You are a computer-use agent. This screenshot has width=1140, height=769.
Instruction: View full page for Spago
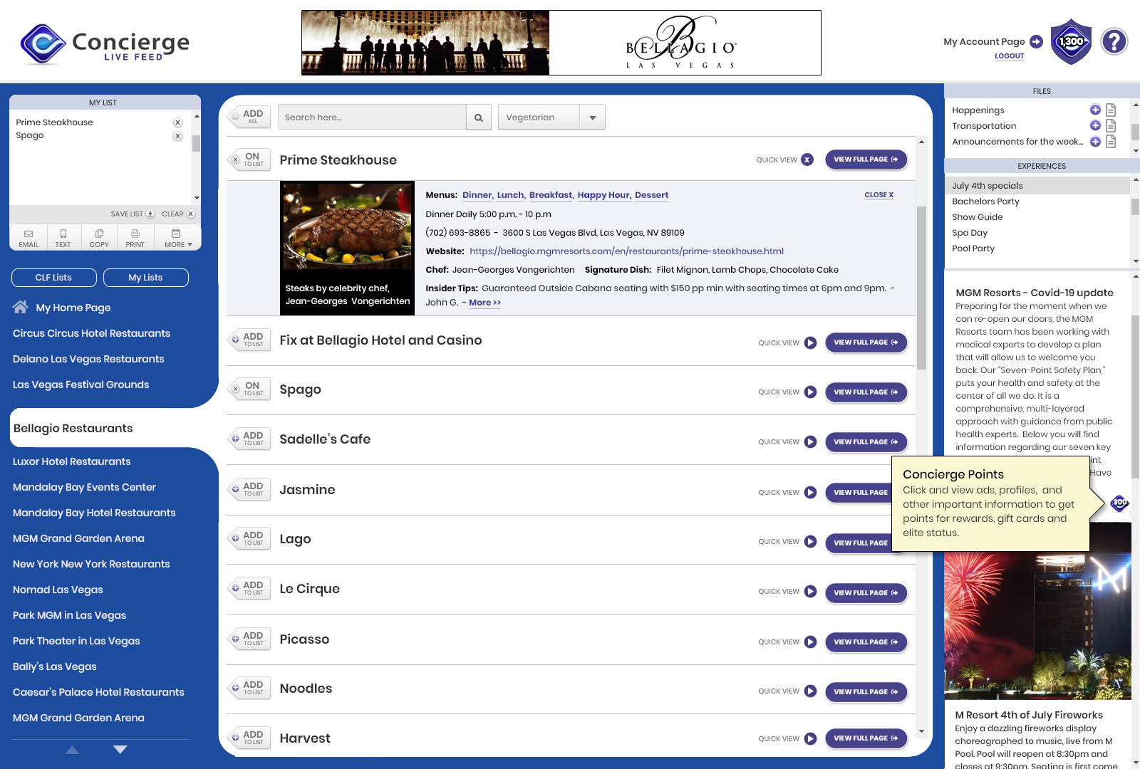pyautogui.click(x=866, y=392)
